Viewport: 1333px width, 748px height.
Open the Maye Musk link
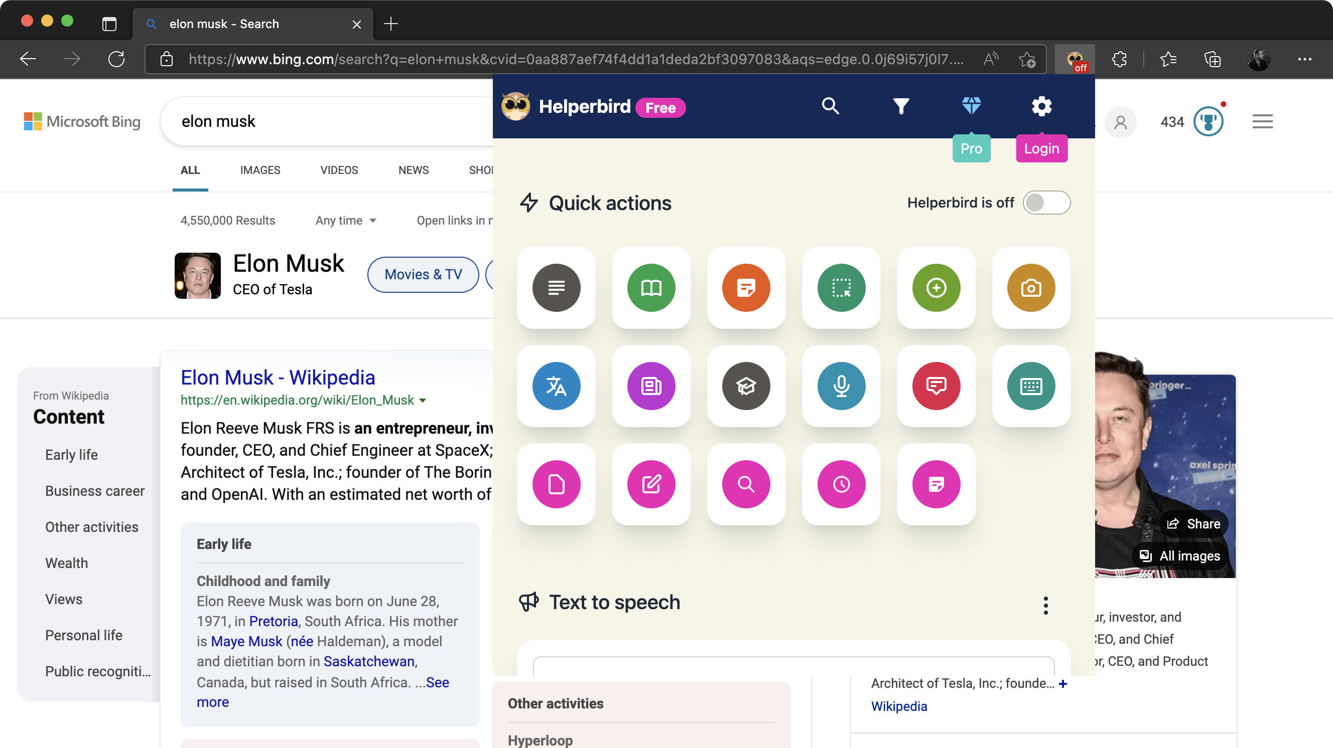click(x=246, y=642)
